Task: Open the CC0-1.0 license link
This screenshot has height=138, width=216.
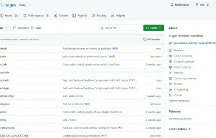Action: point(183,56)
